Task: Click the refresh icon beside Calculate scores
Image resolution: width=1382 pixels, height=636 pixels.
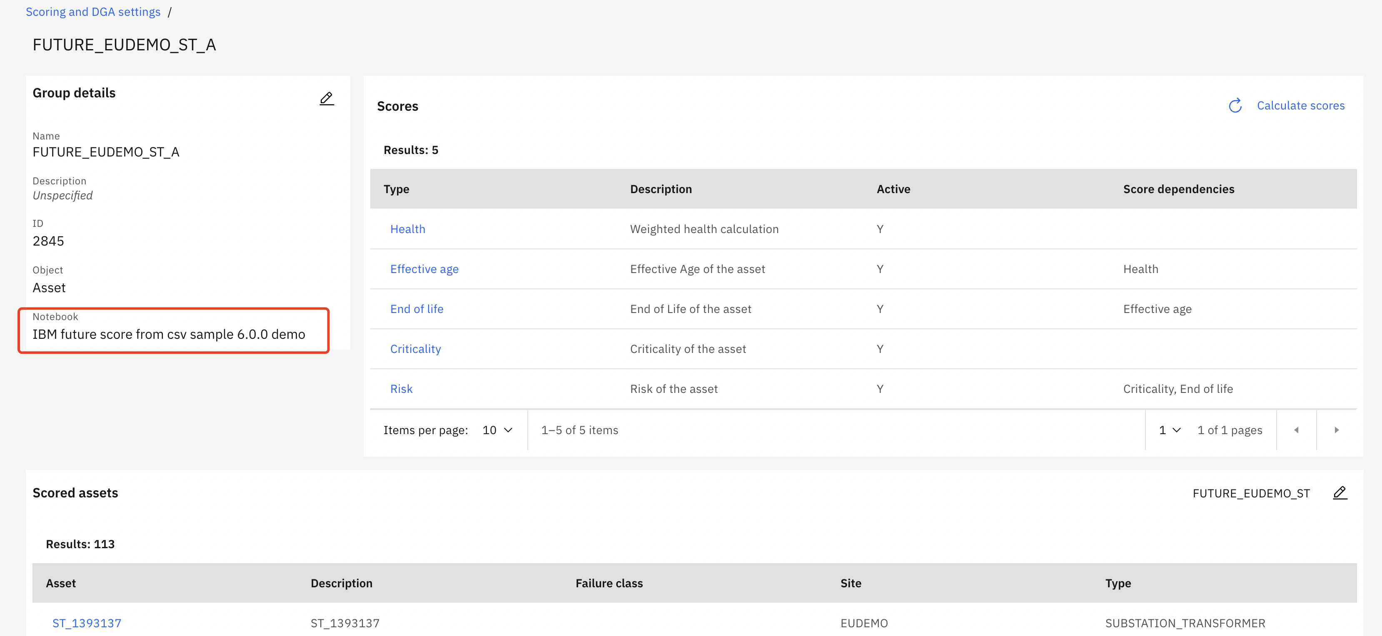Action: pos(1235,106)
